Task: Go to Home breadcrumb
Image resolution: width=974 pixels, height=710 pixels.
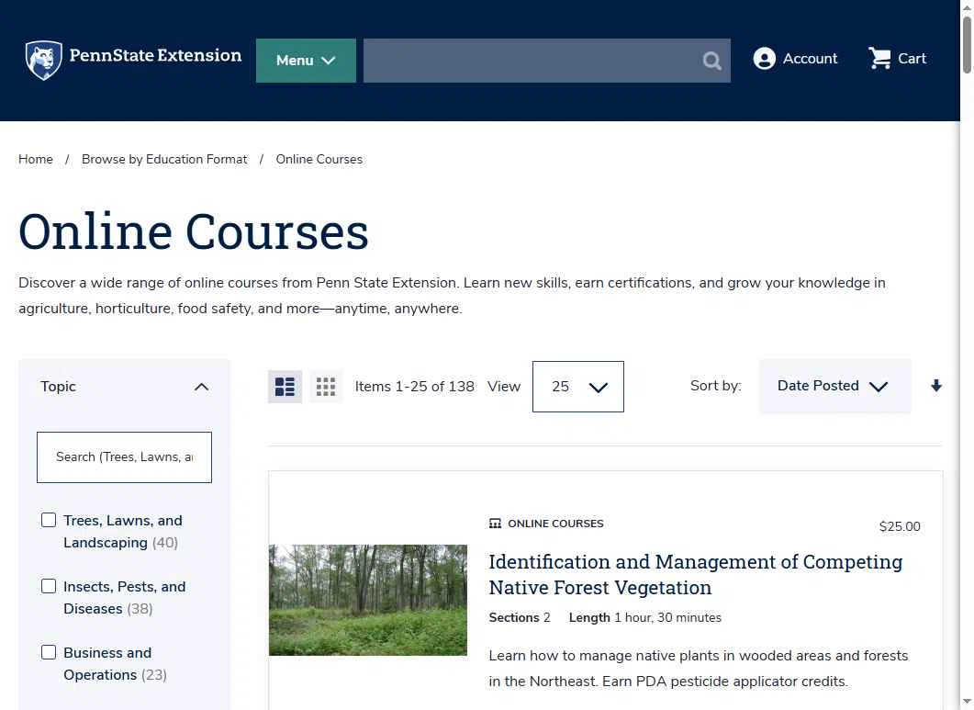Action: [36, 159]
